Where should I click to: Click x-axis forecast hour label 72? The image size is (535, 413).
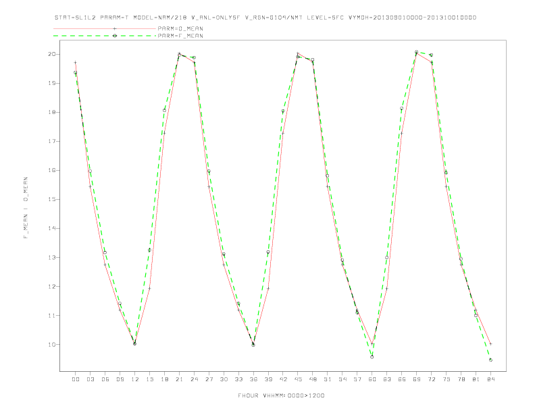(x=431, y=379)
